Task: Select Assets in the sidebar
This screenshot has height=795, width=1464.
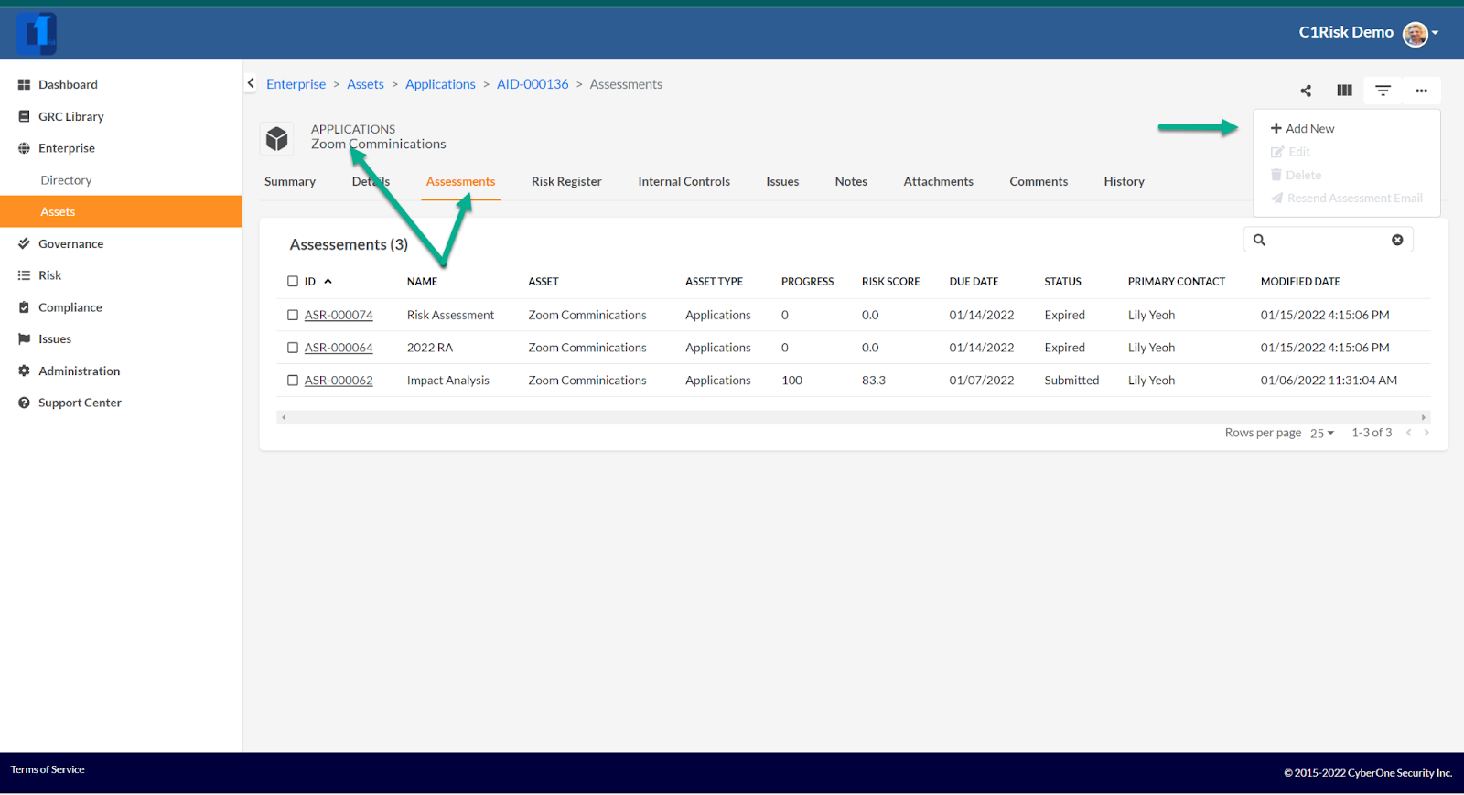Action: (x=121, y=211)
